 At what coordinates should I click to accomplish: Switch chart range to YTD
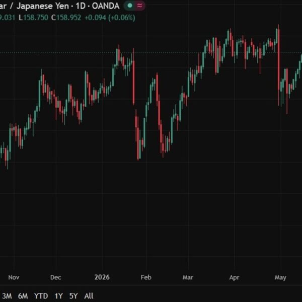tap(41, 296)
